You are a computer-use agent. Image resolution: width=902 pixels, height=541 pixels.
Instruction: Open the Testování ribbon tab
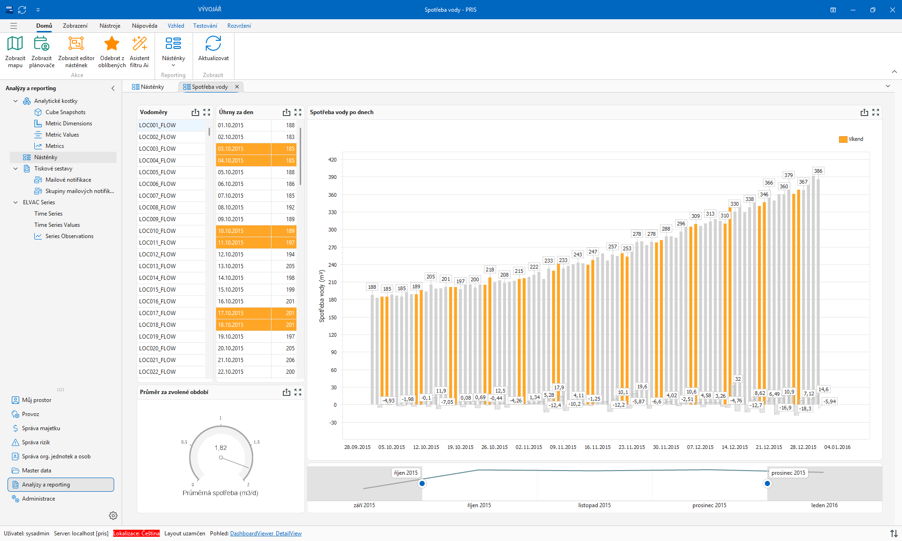[x=205, y=26]
